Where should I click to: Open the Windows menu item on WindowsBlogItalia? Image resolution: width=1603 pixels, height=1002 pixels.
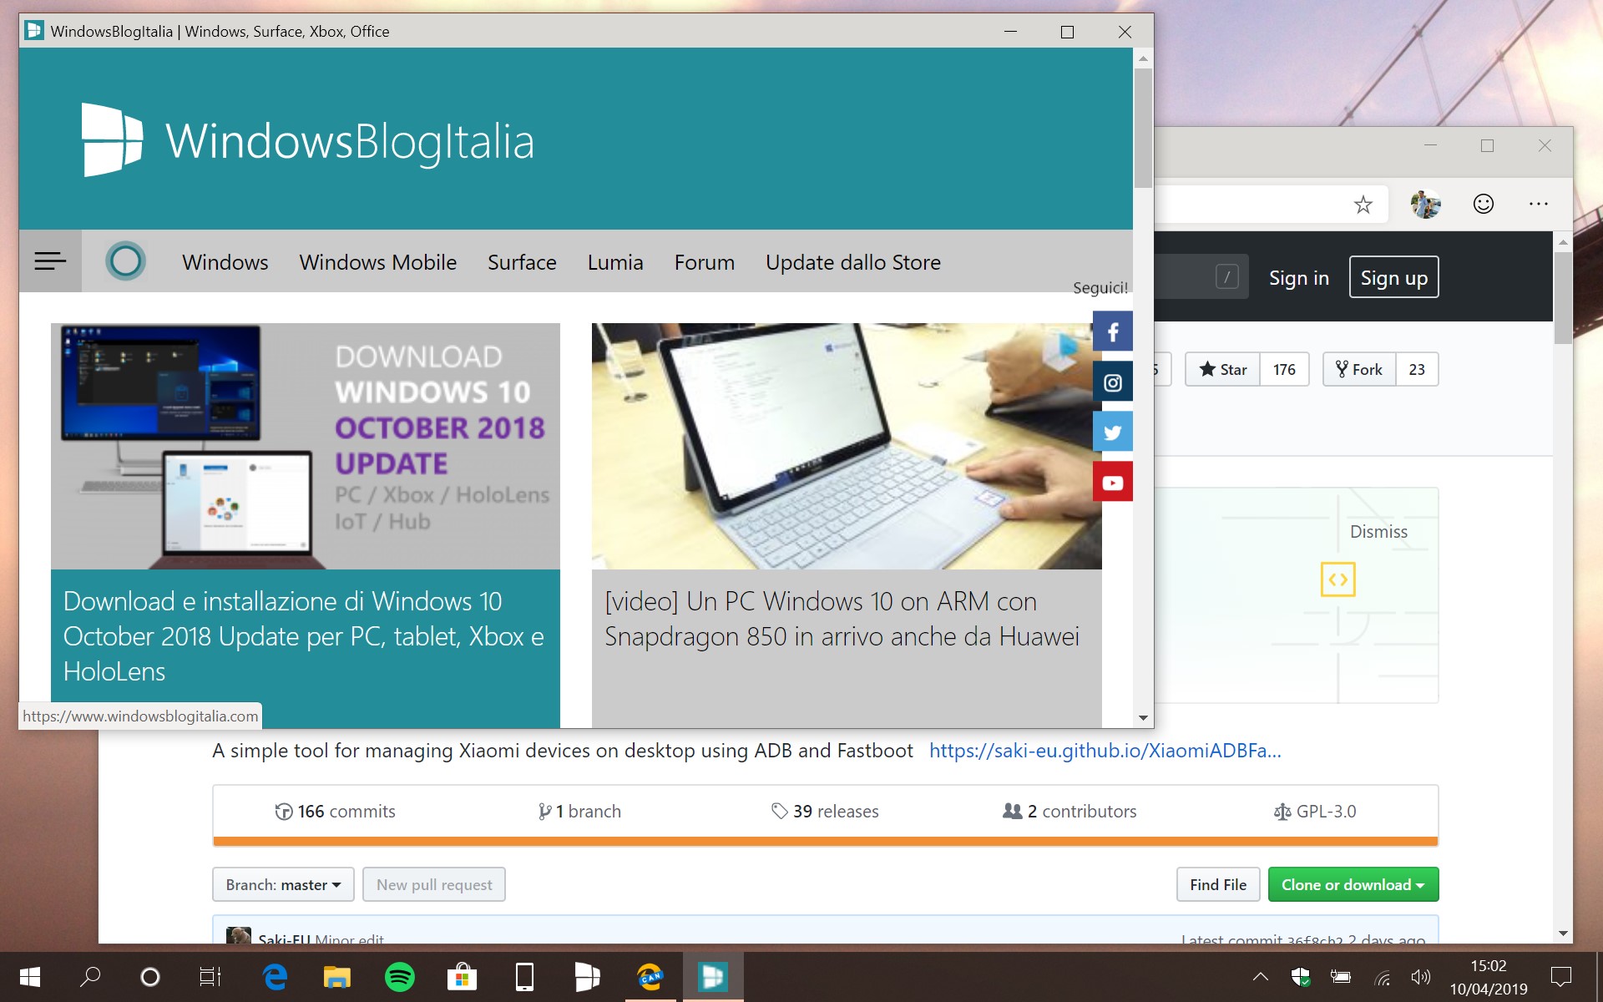pos(225,262)
